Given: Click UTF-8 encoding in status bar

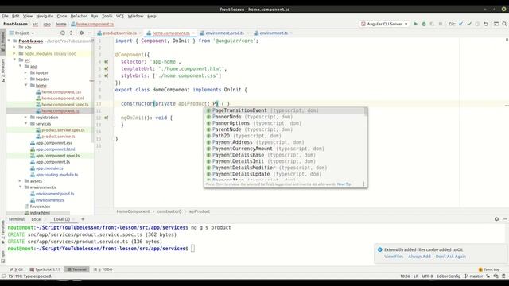Looking at the screenshot, I should [x=427, y=276].
